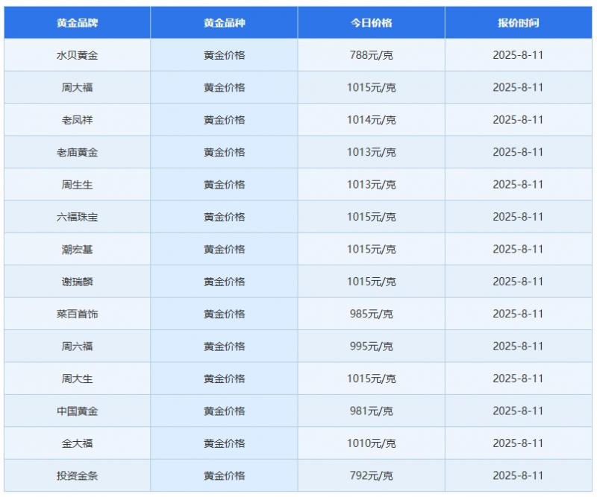Screen dimensions: 597x497
Task: Click 2025-8-11 date in 老凤祥 row
Action: point(518,120)
